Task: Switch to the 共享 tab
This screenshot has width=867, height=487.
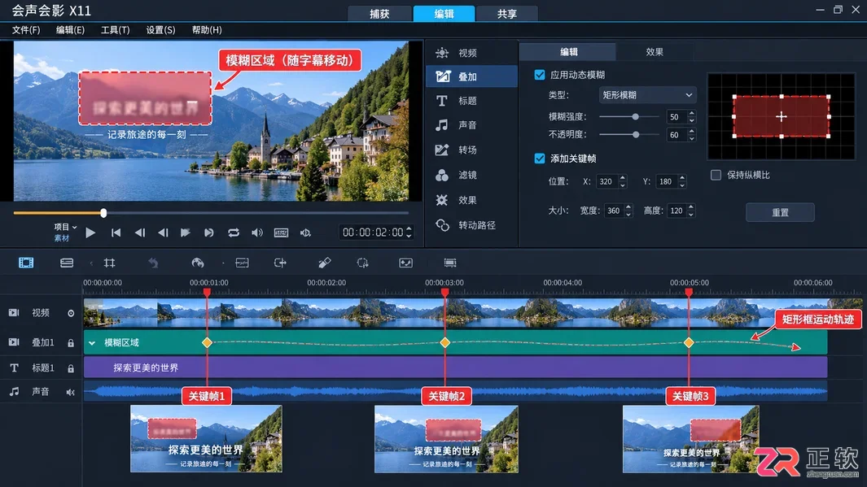Action: coord(506,14)
